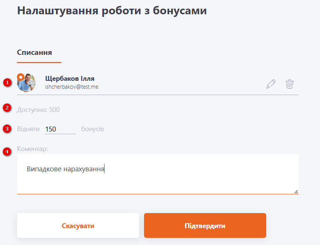Viewport: 320px width, 245px height.
Task: Click red marker number 3
Action: coord(7,129)
